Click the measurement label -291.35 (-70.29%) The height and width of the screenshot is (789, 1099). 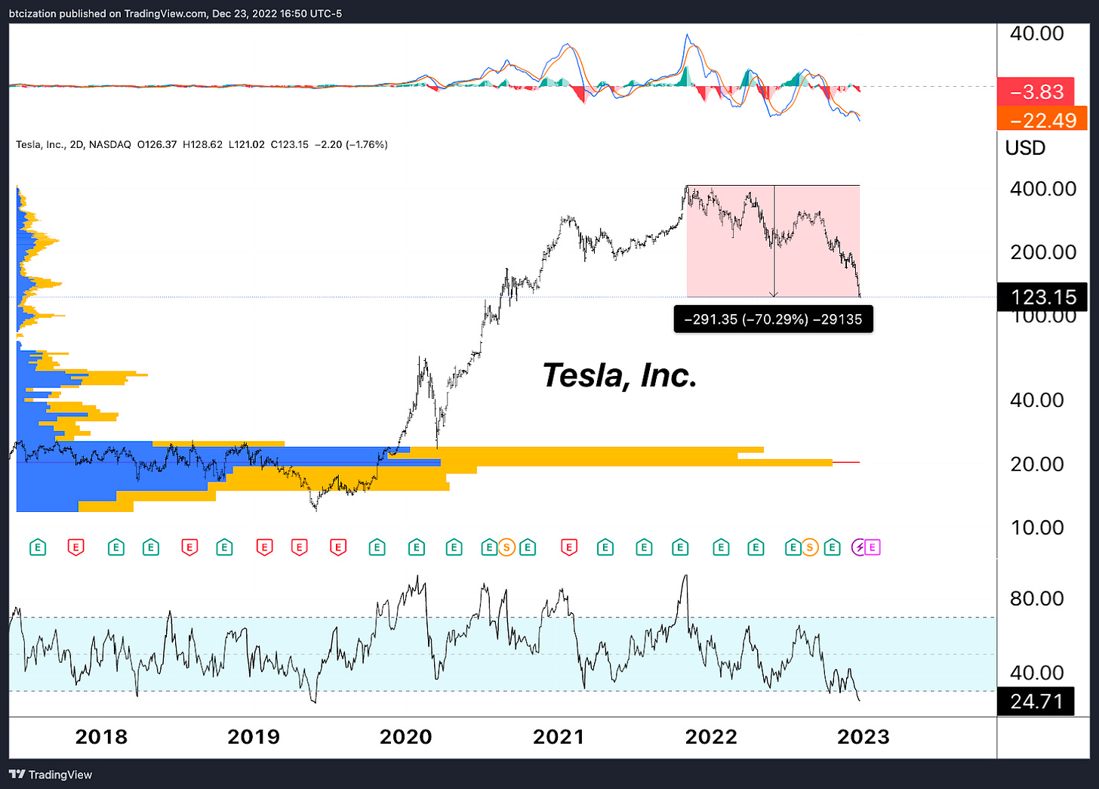tap(773, 319)
